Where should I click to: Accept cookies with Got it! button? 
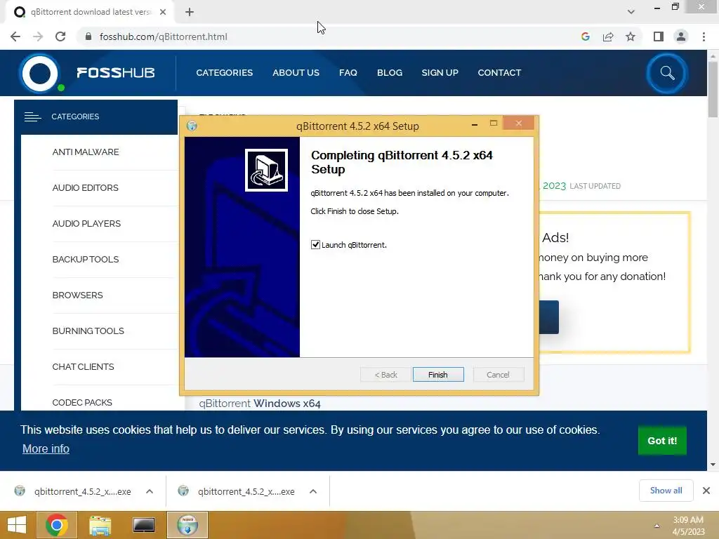coord(662,441)
